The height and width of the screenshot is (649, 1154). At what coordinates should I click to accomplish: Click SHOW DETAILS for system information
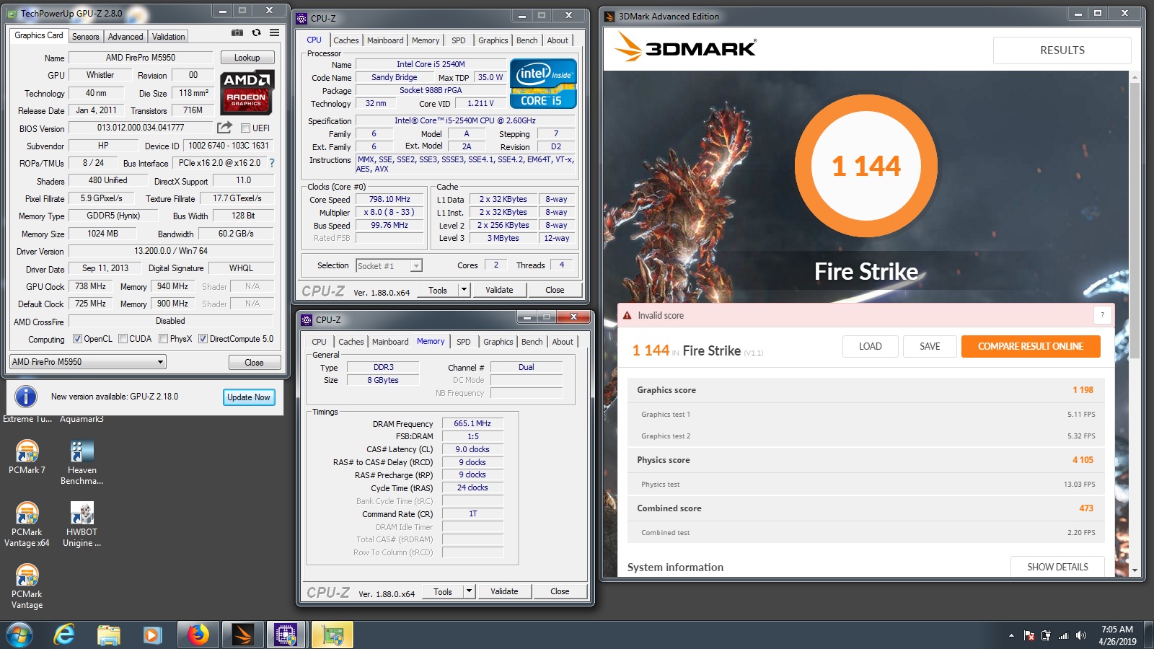(1057, 567)
